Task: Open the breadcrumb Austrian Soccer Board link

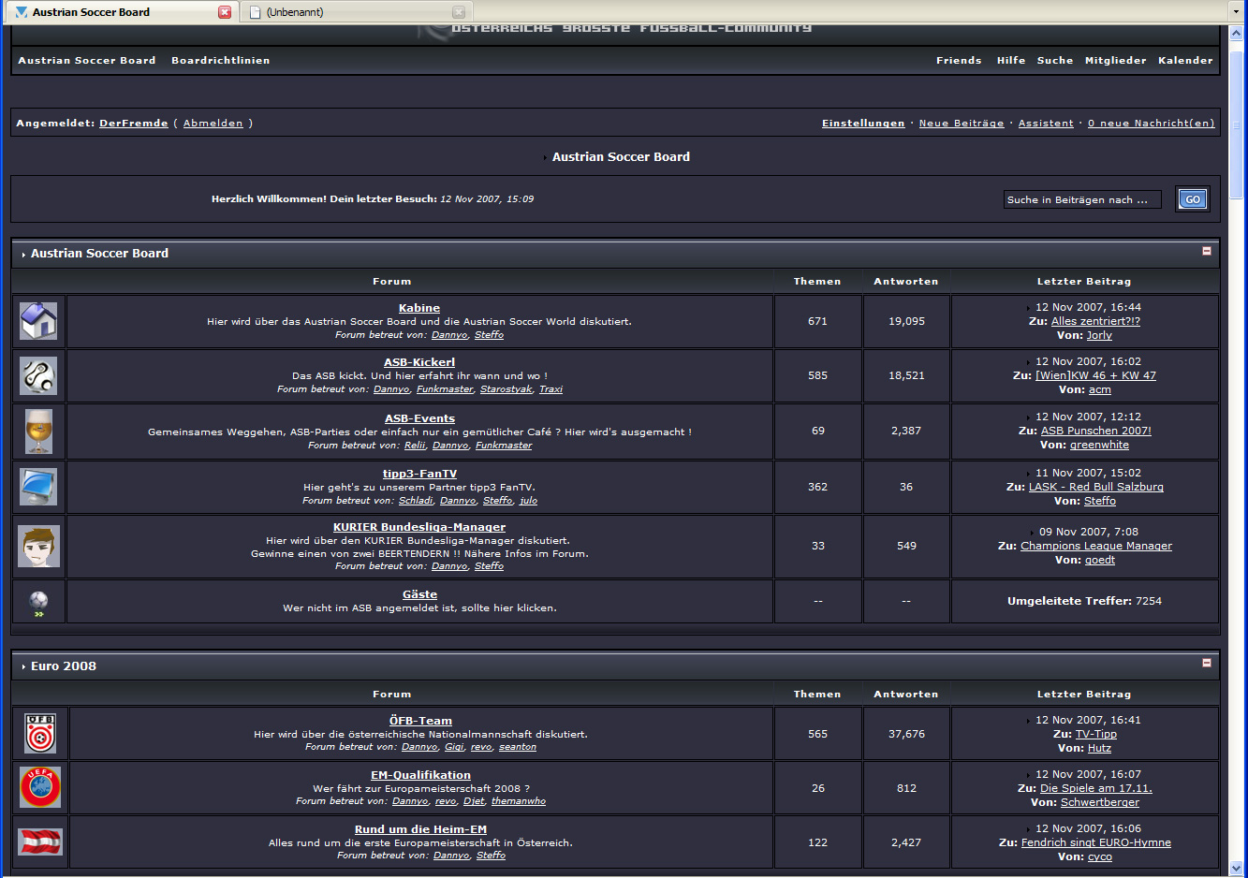Action: 621,157
